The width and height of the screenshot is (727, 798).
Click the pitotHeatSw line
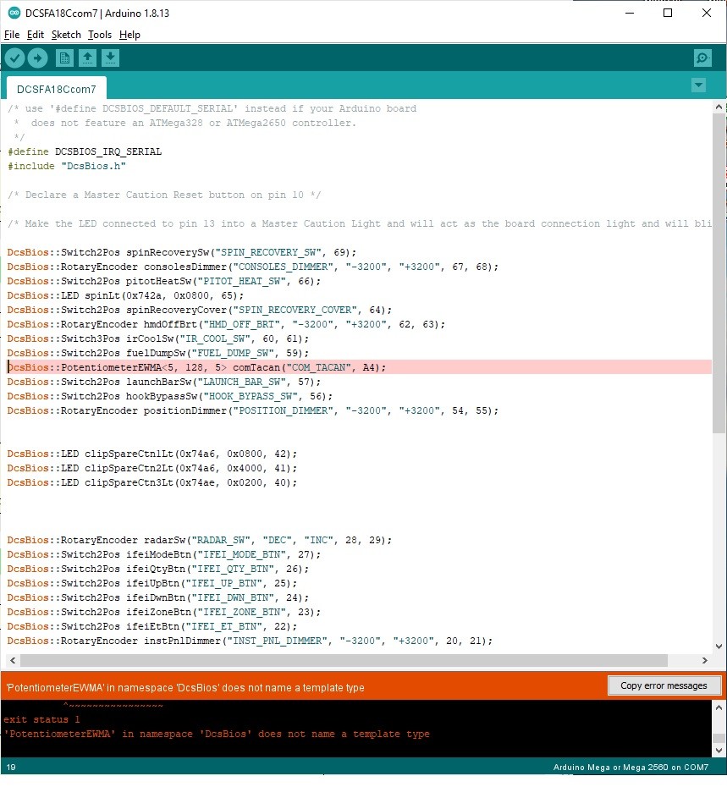[x=164, y=281]
